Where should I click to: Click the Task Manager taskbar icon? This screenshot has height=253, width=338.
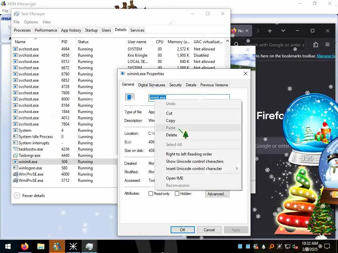(x=89, y=246)
